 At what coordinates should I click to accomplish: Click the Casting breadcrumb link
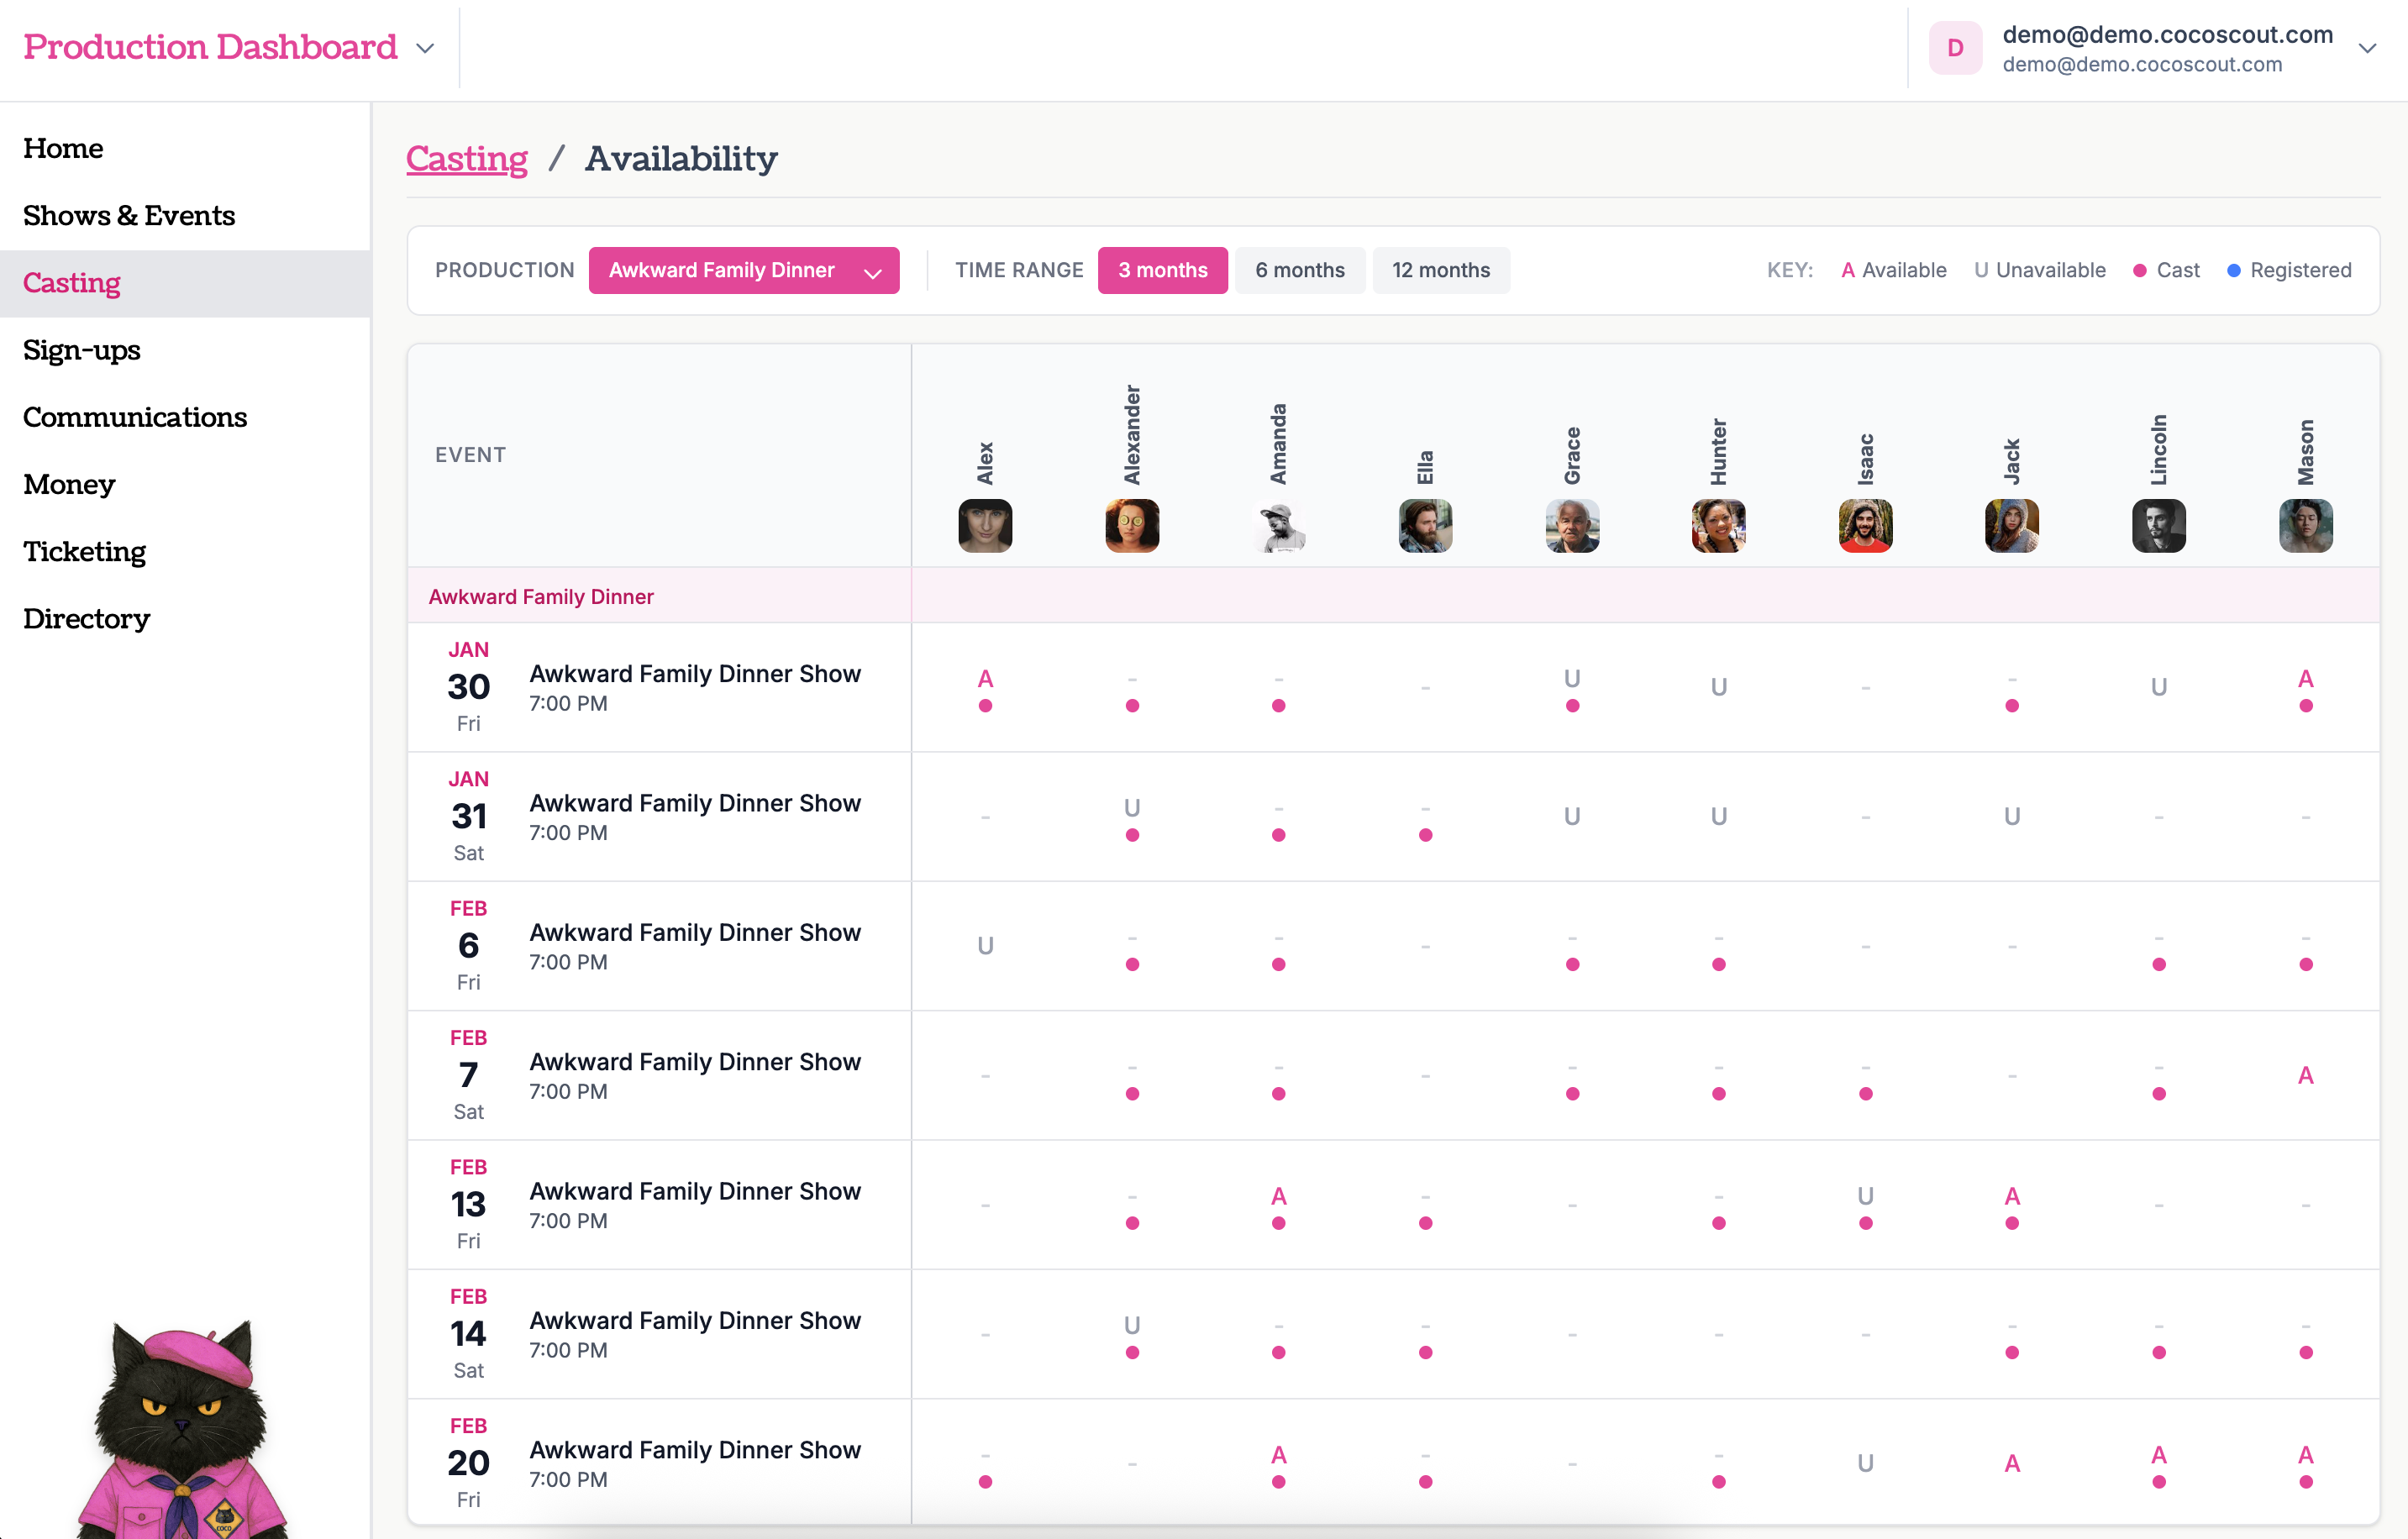[x=466, y=158]
